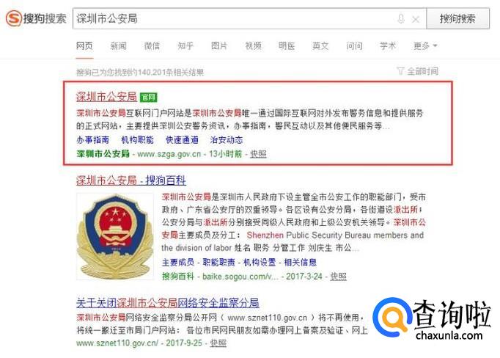The image size is (500, 358).
Task: Clear the search box with X icon
Action: pos(416,20)
